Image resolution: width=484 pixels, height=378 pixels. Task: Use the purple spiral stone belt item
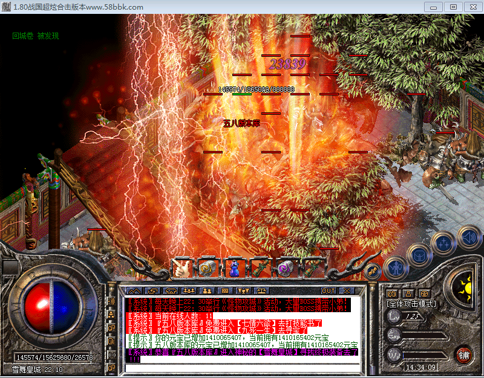(286, 269)
